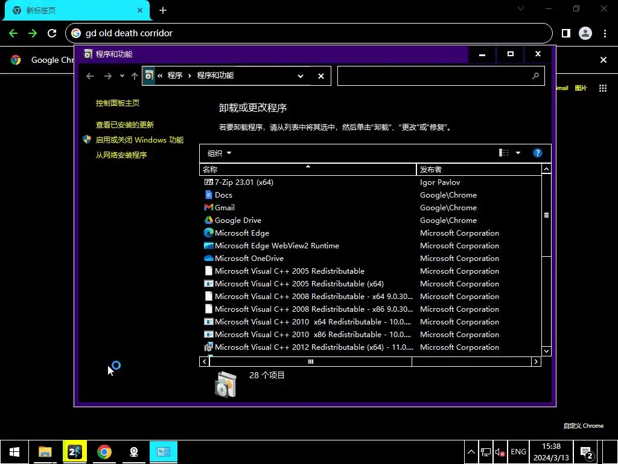This screenshot has width=618, height=464.
Task: Switch to the 新标签页 Chrome tab
Action: [77, 10]
